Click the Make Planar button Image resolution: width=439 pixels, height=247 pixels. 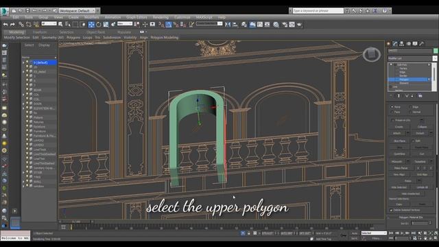(401, 168)
